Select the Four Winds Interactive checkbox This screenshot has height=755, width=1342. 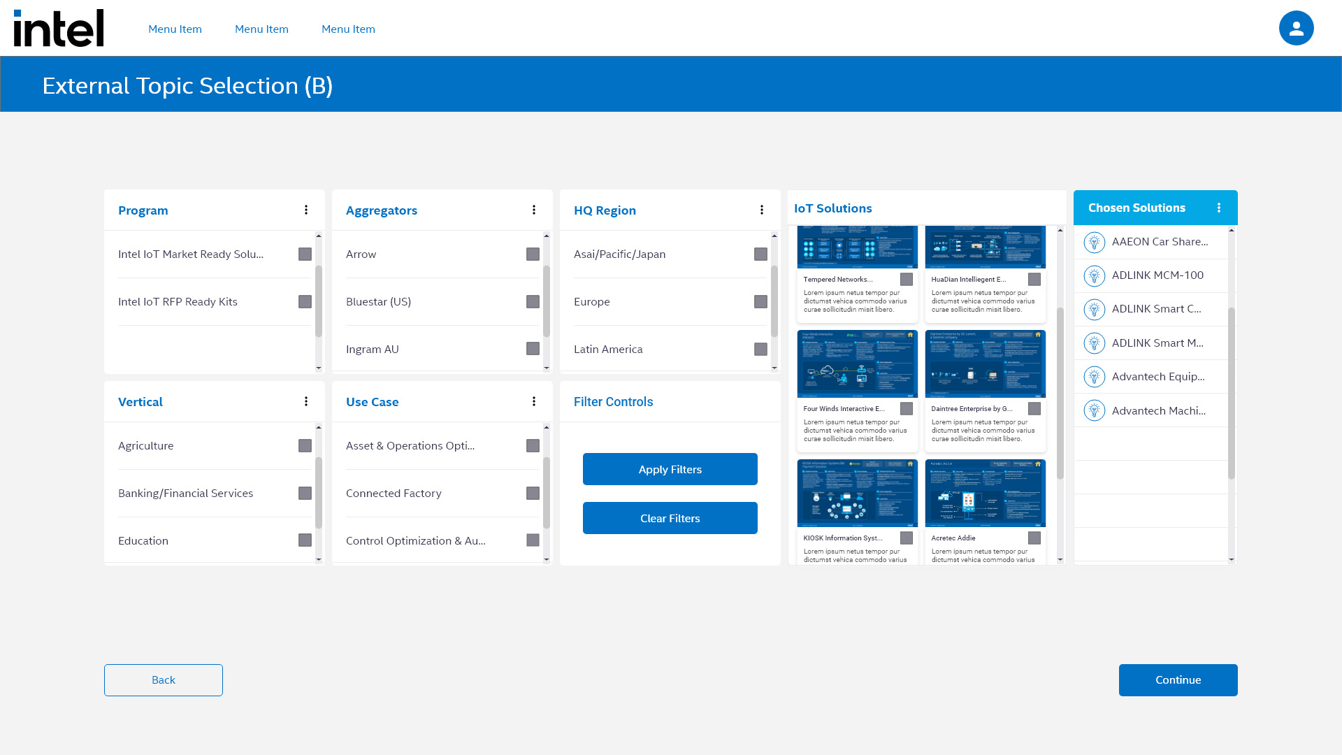(x=907, y=408)
